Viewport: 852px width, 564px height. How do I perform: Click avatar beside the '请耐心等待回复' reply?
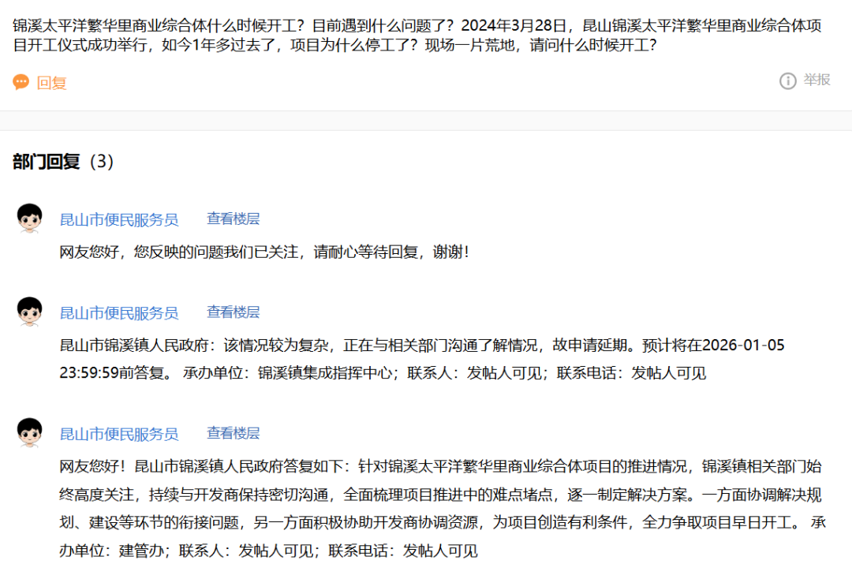point(29,219)
